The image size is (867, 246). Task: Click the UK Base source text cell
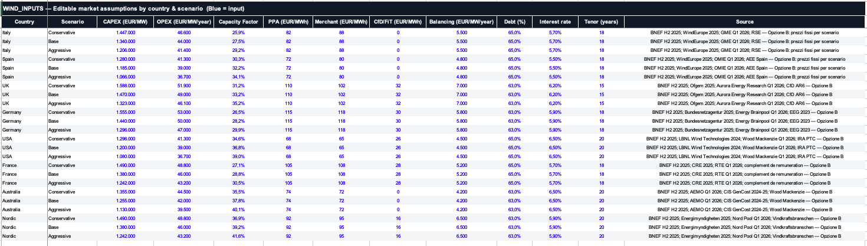(x=745, y=94)
